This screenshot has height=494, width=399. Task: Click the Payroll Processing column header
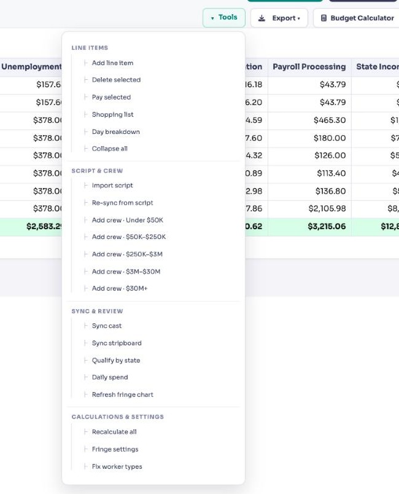(309, 67)
